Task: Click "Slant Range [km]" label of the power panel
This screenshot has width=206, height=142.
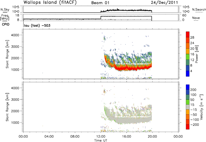Action: (7, 54)
